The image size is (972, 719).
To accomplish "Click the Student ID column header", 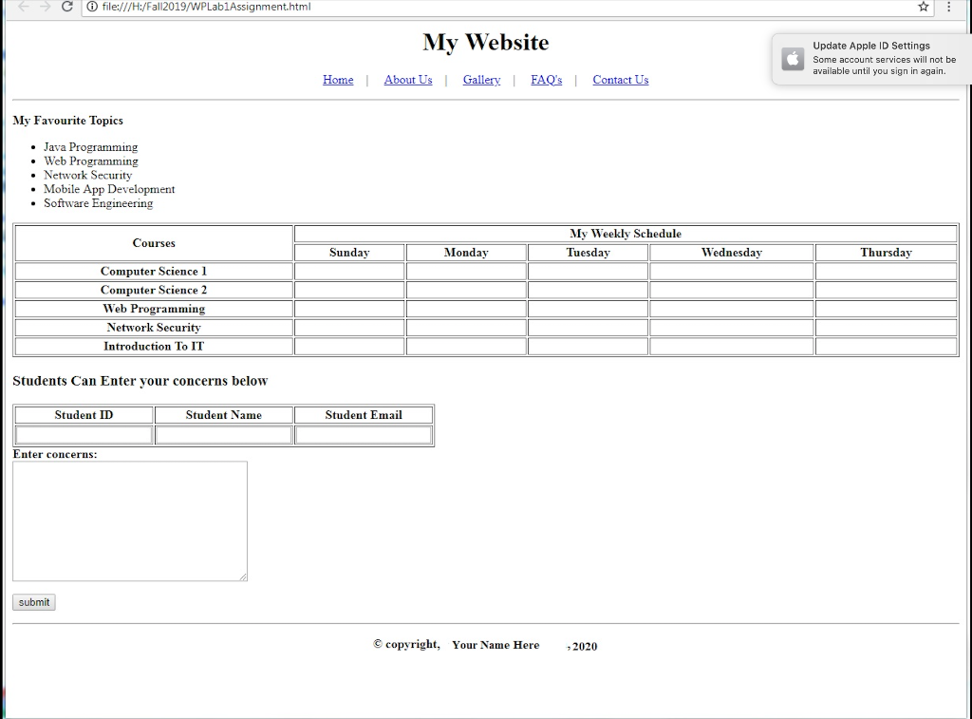I will [84, 415].
